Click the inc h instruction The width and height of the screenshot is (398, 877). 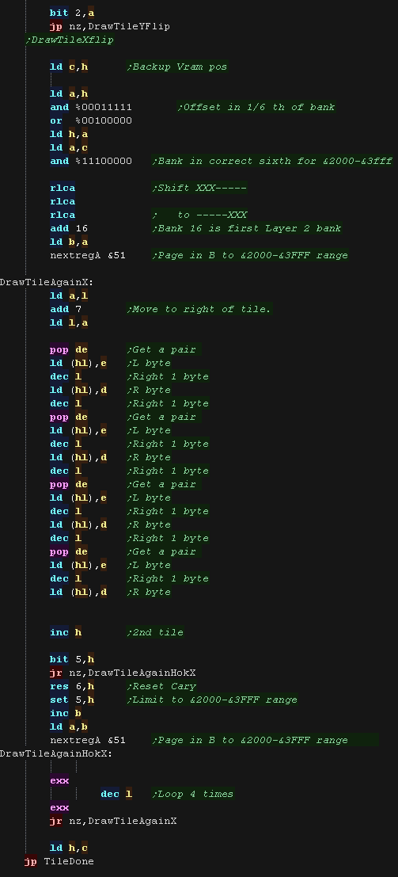tap(66, 632)
